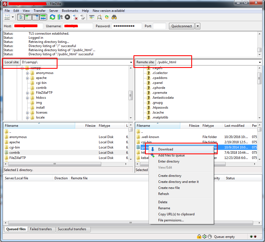Click the Quickconnect button

point(182,26)
